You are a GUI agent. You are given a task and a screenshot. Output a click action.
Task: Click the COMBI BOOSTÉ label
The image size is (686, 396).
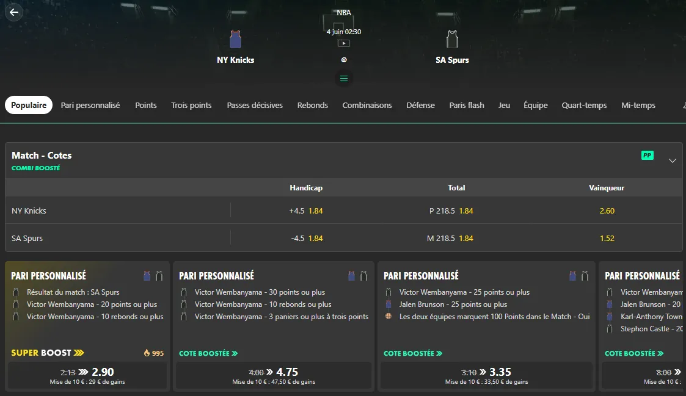pos(36,168)
